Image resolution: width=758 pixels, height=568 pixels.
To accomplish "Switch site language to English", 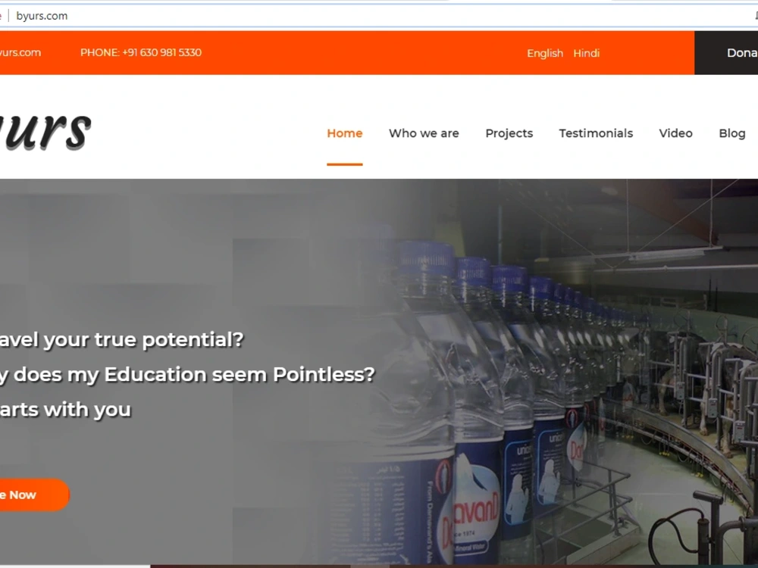I will tap(545, 53).
